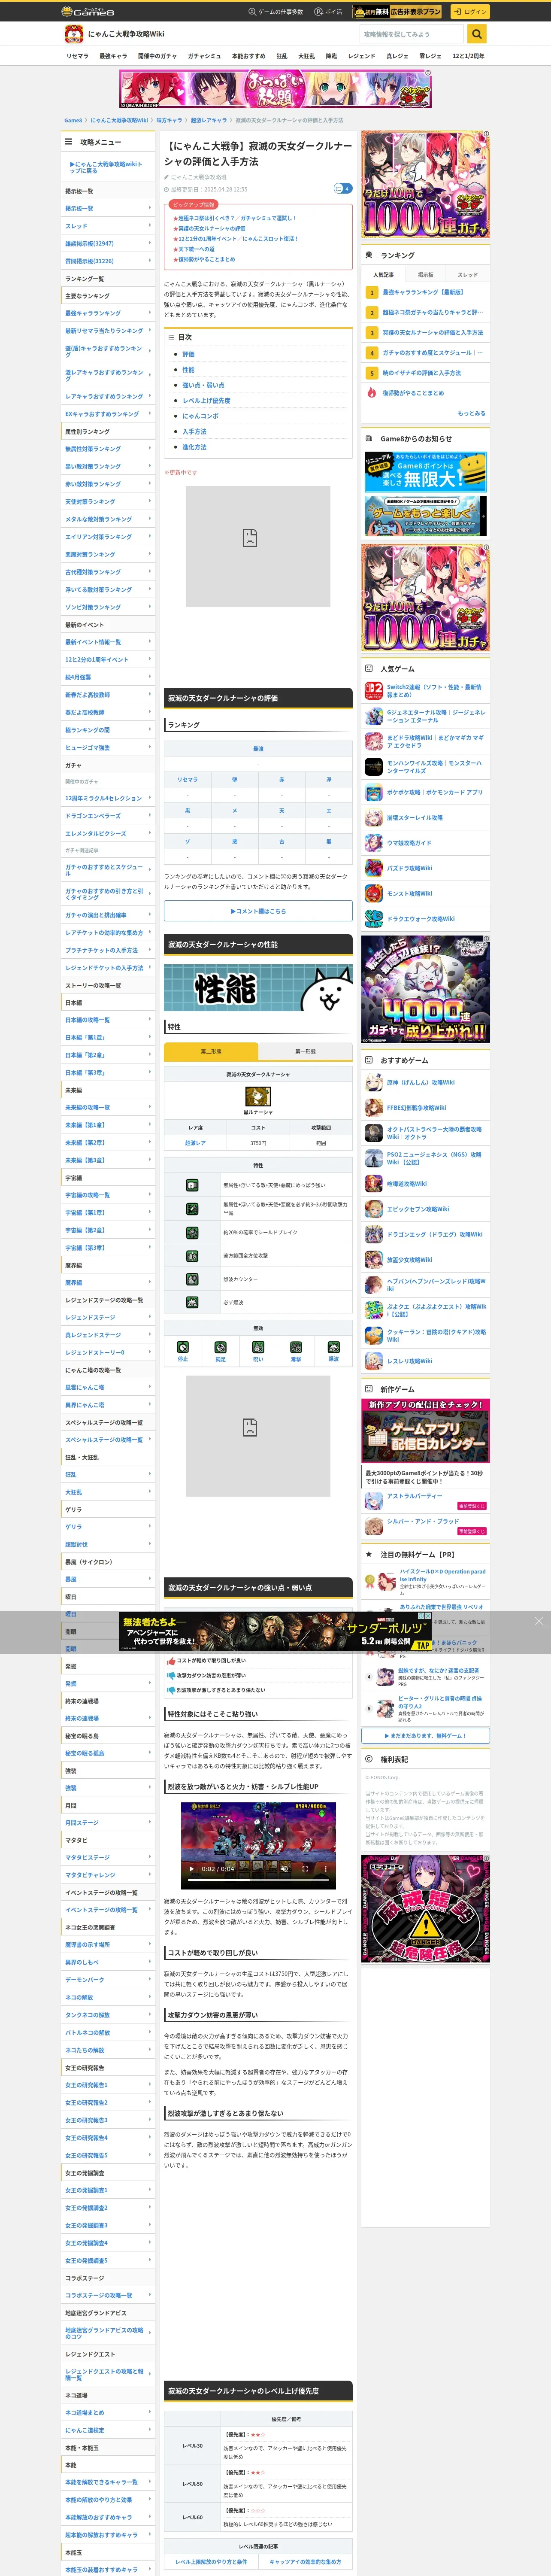Click the 鈍足 immunity icon

(x=220, y=1347)
